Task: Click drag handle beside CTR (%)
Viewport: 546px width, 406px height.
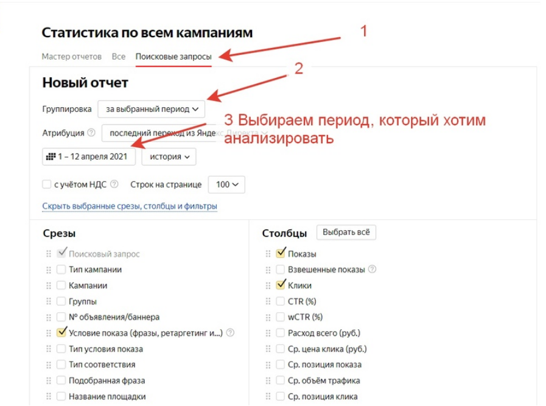Action: [x=268, y=301]
